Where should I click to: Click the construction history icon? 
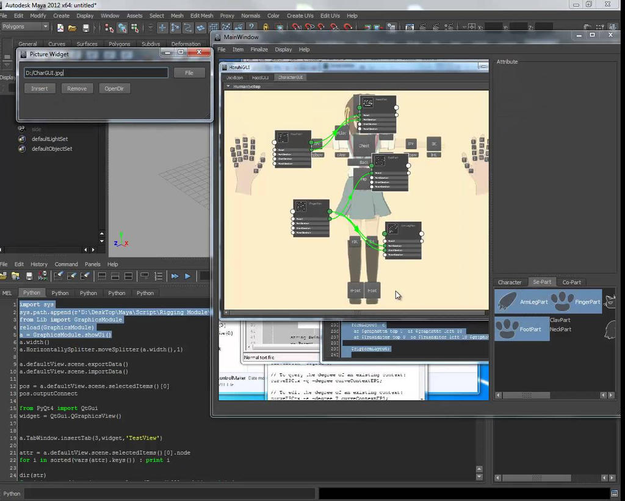[391, 27]
